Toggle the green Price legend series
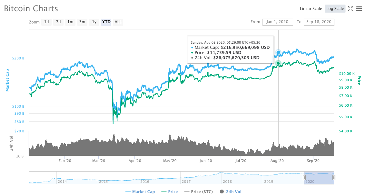Screen dimensions: 366x196 169,192
